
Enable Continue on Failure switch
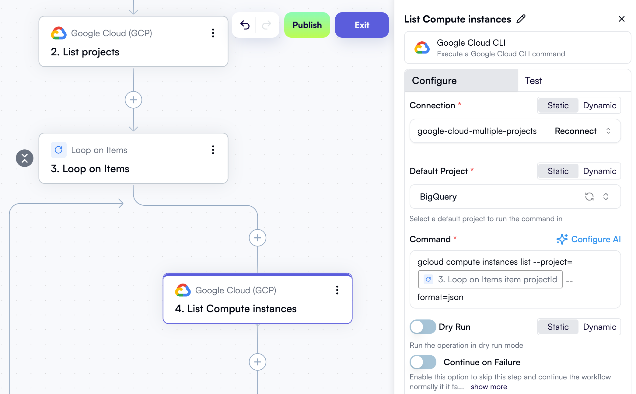pos(423,362)
